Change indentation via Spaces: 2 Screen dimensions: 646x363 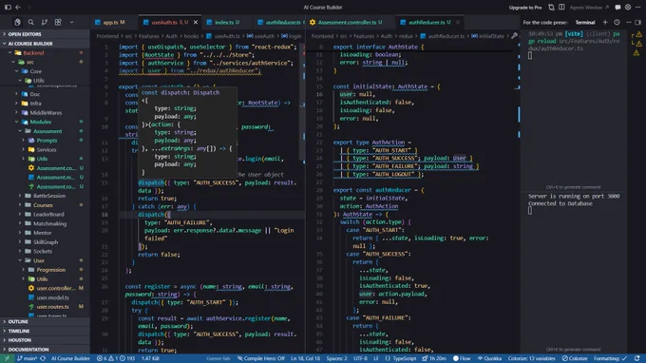(x=337, y=358)
